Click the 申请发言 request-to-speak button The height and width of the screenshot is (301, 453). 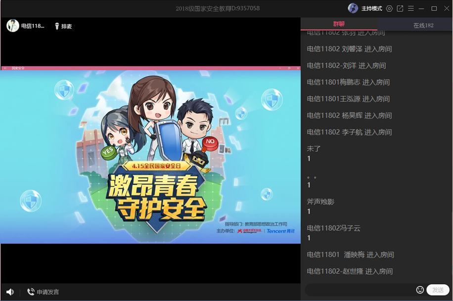[x=43, y=292]
